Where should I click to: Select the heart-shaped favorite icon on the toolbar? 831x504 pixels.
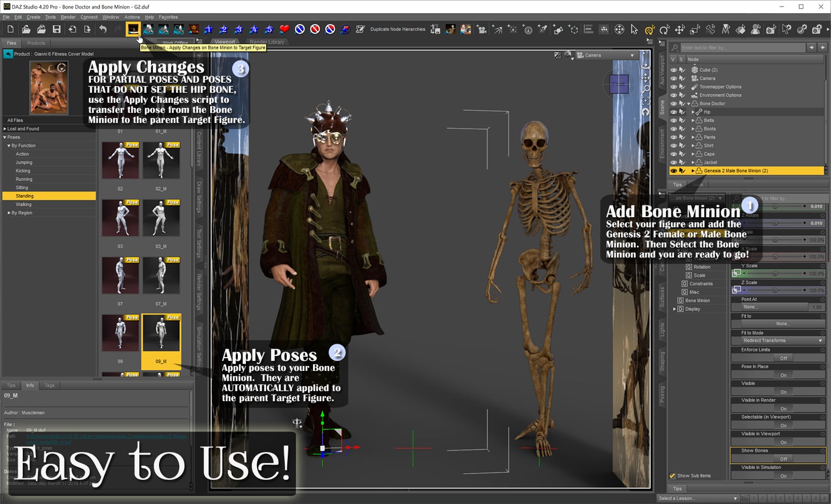[x=284, y=29]
